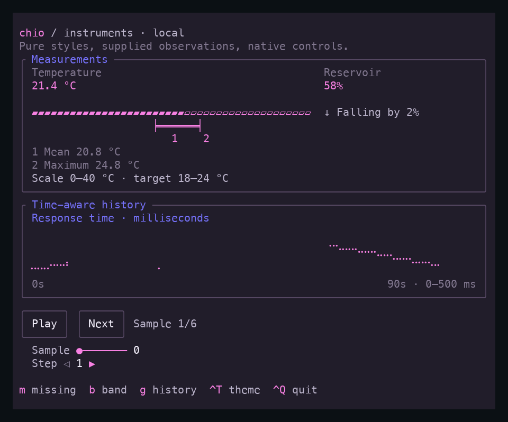The width and height of the screenshot is (508, 422).
Task: Click the '0s' axis label
Action: pyautogui.click(x=38, y=285)
